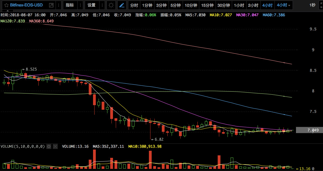Close the VOLUME indicator panel
The image size is (323, 171).
tap(55, 146)
